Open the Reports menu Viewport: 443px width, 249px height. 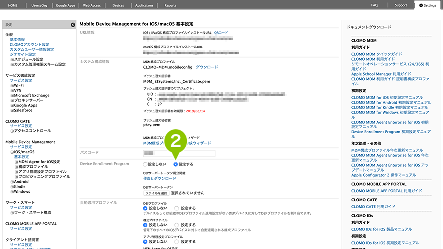[x=170, y=5]
